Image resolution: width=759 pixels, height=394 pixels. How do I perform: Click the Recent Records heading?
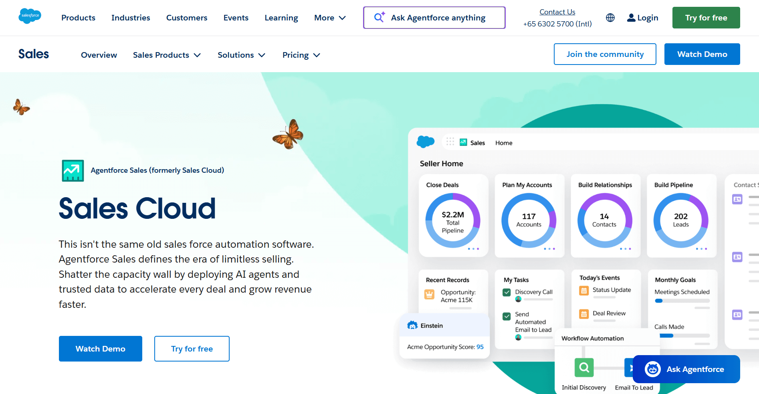pos(448,280)
